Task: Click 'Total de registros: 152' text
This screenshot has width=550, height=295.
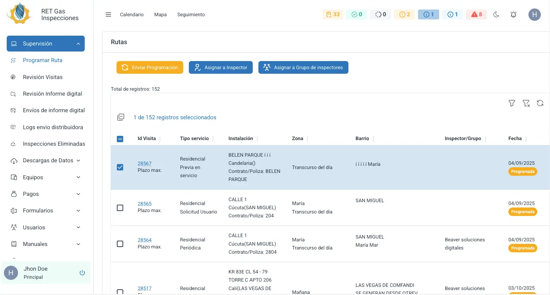Action: [x=135, y=89]
